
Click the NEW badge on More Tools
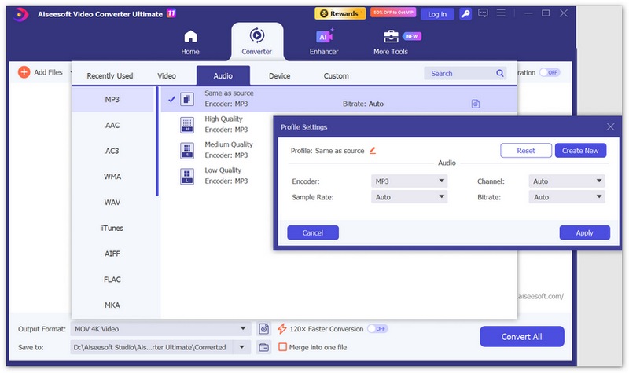point(412,36)
